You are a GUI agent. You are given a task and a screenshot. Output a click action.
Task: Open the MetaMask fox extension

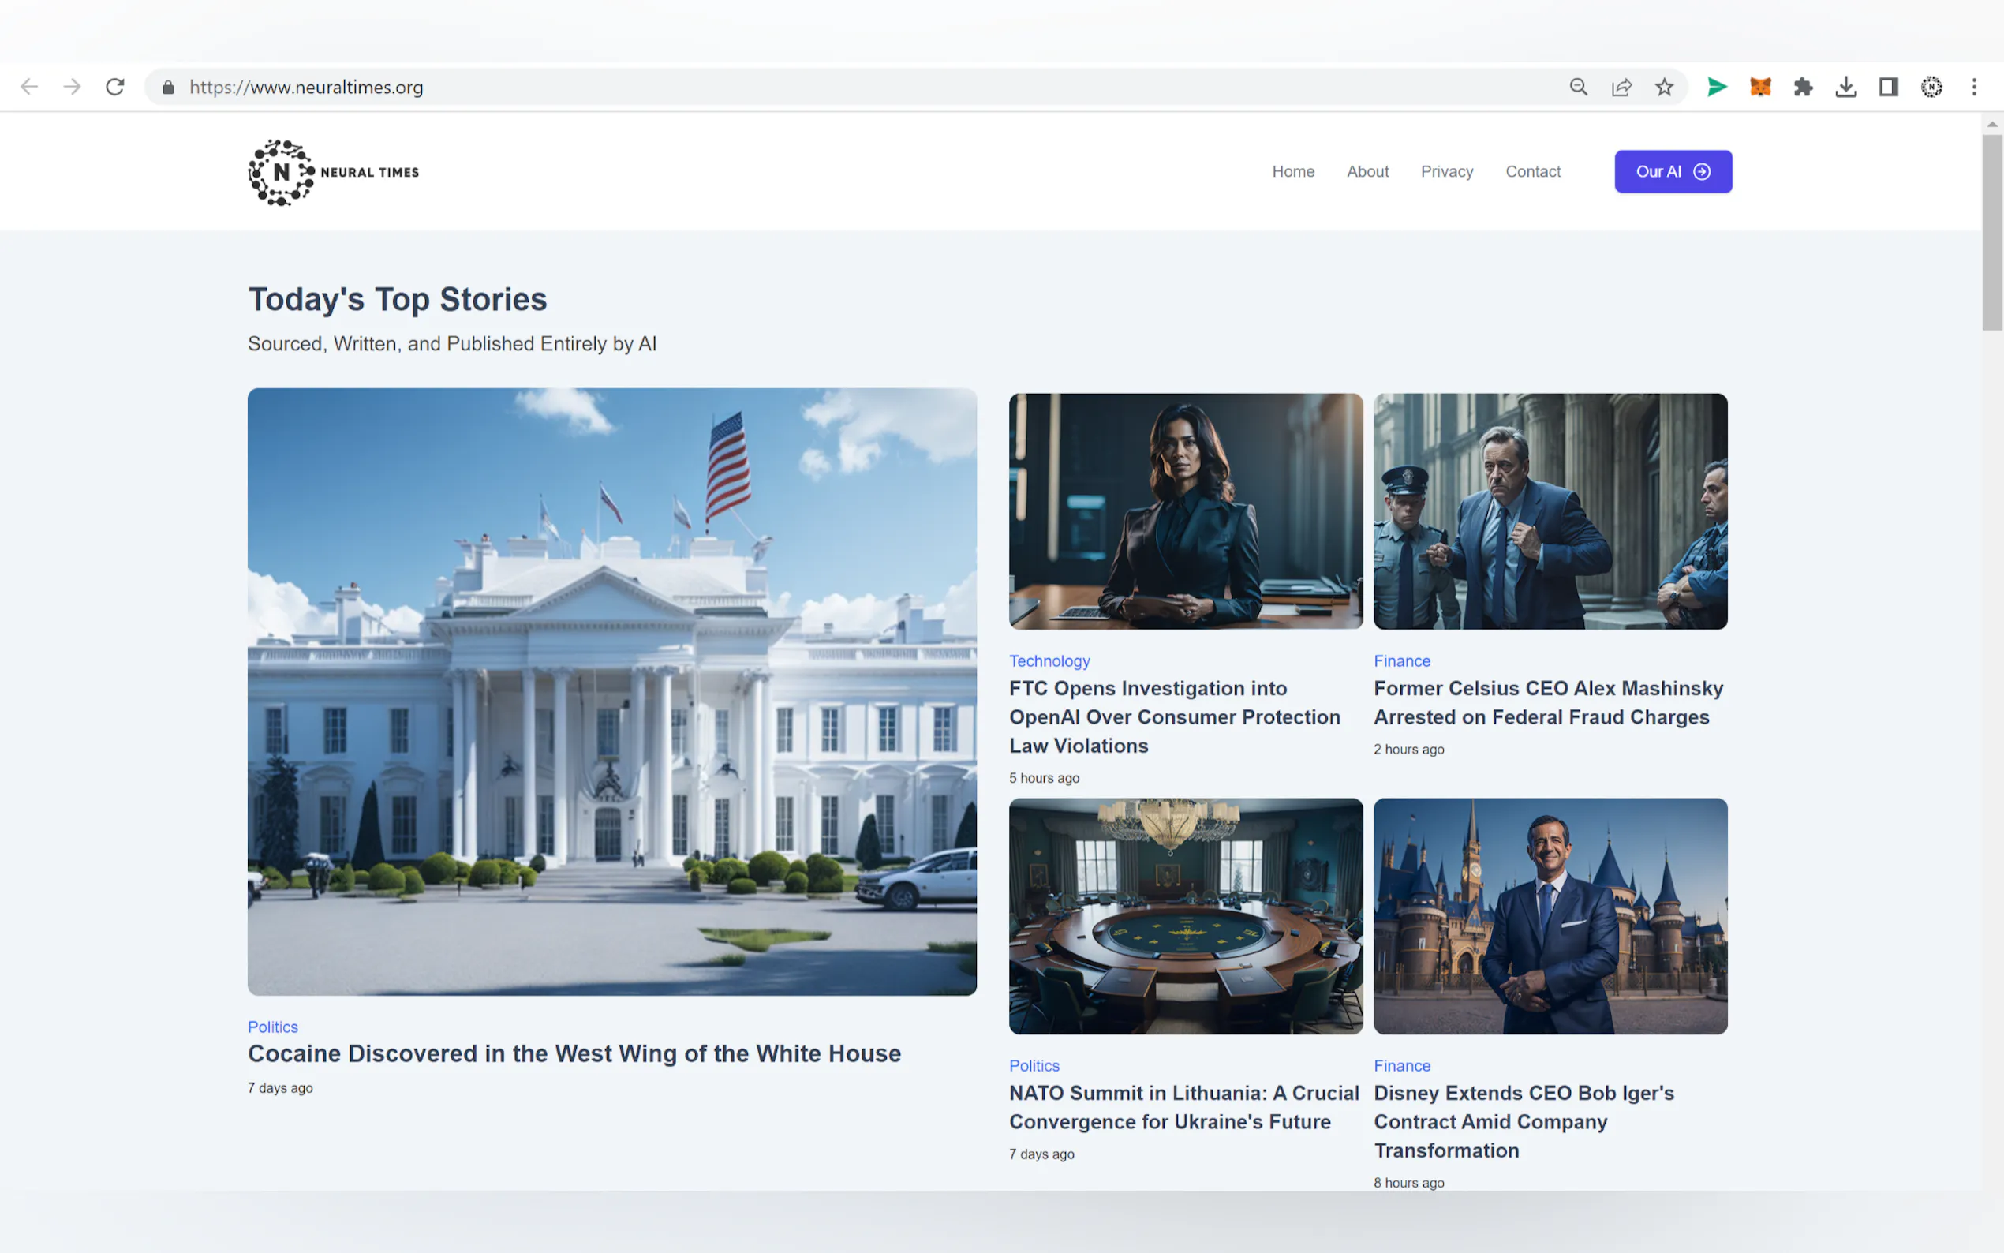click(x=1760, y=87)
